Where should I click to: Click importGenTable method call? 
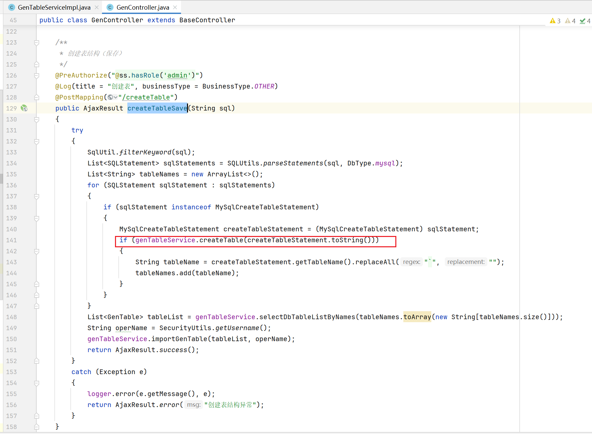[x=179, y=339]
